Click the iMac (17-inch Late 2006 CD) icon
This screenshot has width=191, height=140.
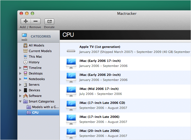tap(71, 106)
